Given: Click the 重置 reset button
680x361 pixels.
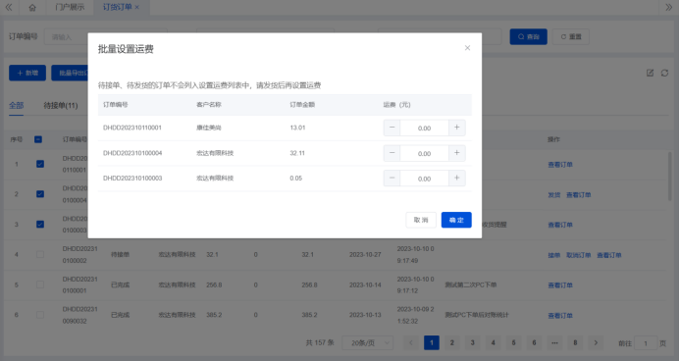Looking at the screenshot, I should [571, 37].
